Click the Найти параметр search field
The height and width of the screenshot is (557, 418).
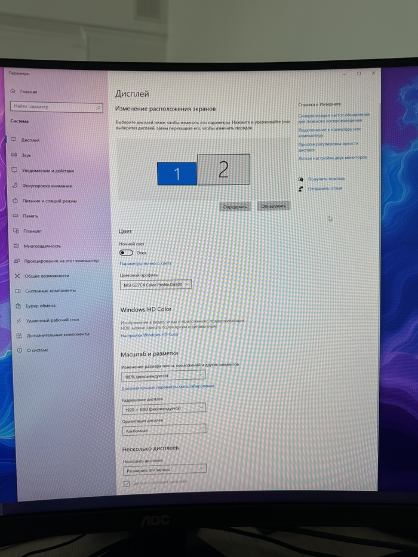pyautogui.click(x=53, y=107)
